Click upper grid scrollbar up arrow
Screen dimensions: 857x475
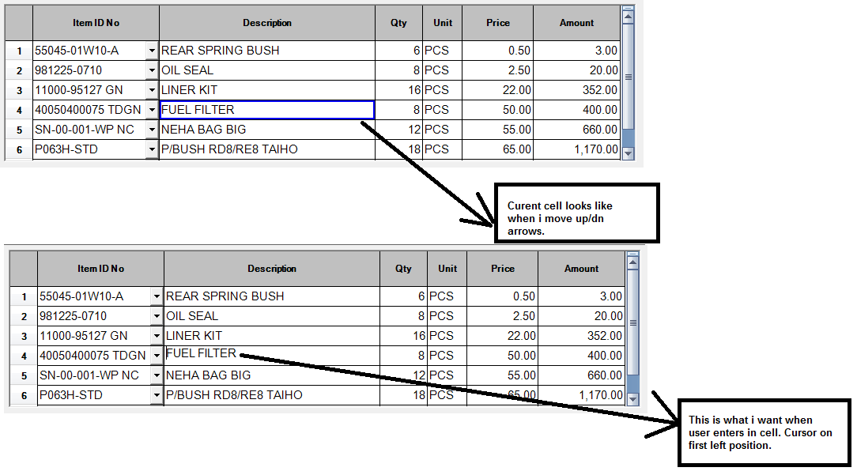coord(628,17)
